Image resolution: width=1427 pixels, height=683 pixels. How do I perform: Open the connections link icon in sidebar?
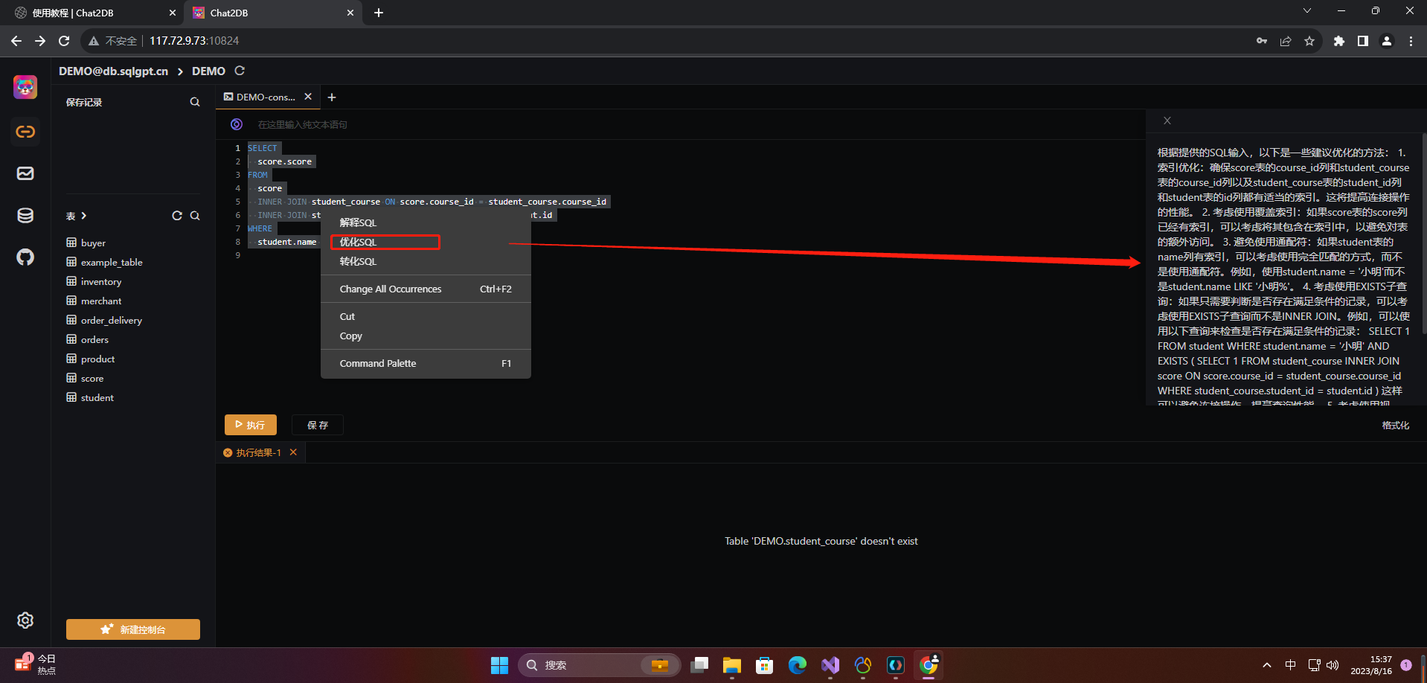[x=25, y=132]
